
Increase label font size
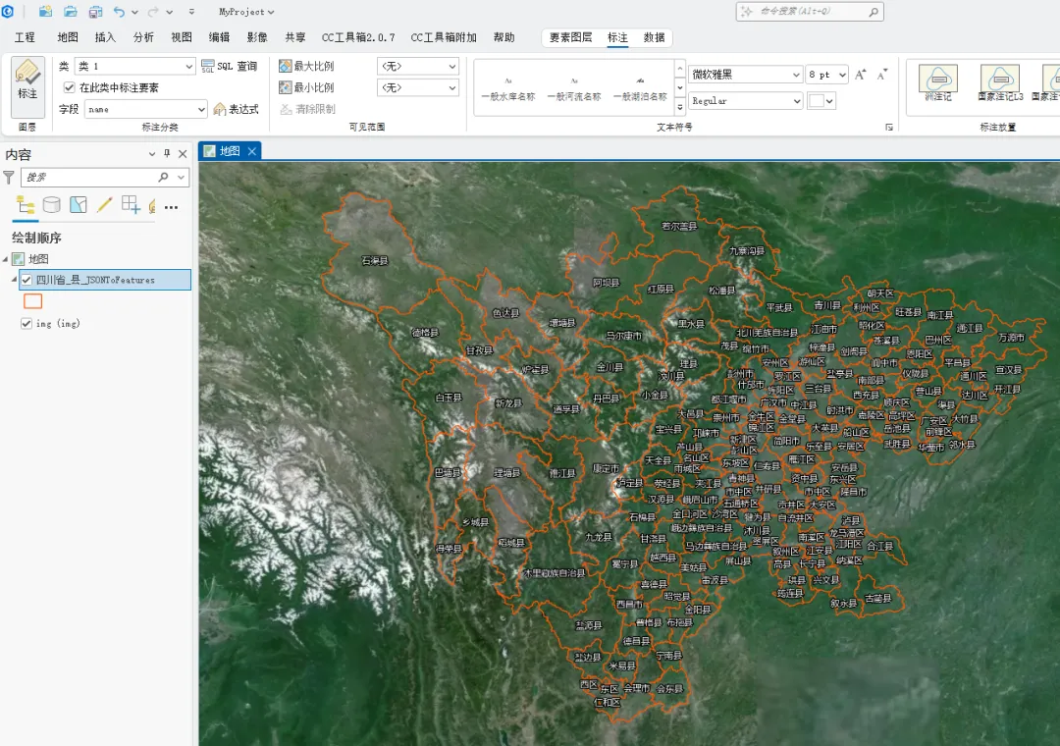[860, 75]
